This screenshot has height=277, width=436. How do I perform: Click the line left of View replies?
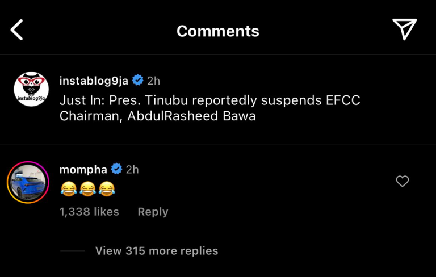point(72,251)
